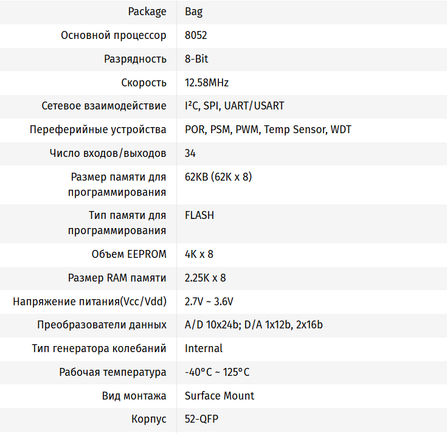
Task: Click the '8052' processor value
Action: coord(196,35)
